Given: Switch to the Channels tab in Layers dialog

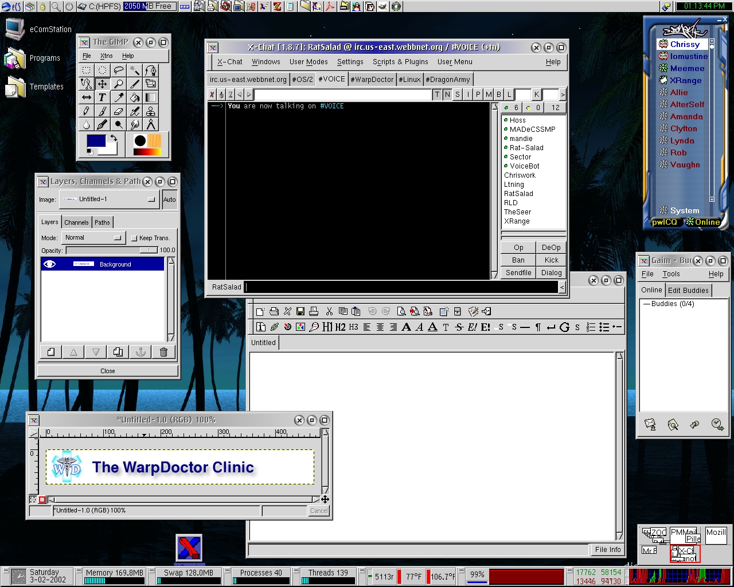Looking at the screenshot, I should (76, 222).
